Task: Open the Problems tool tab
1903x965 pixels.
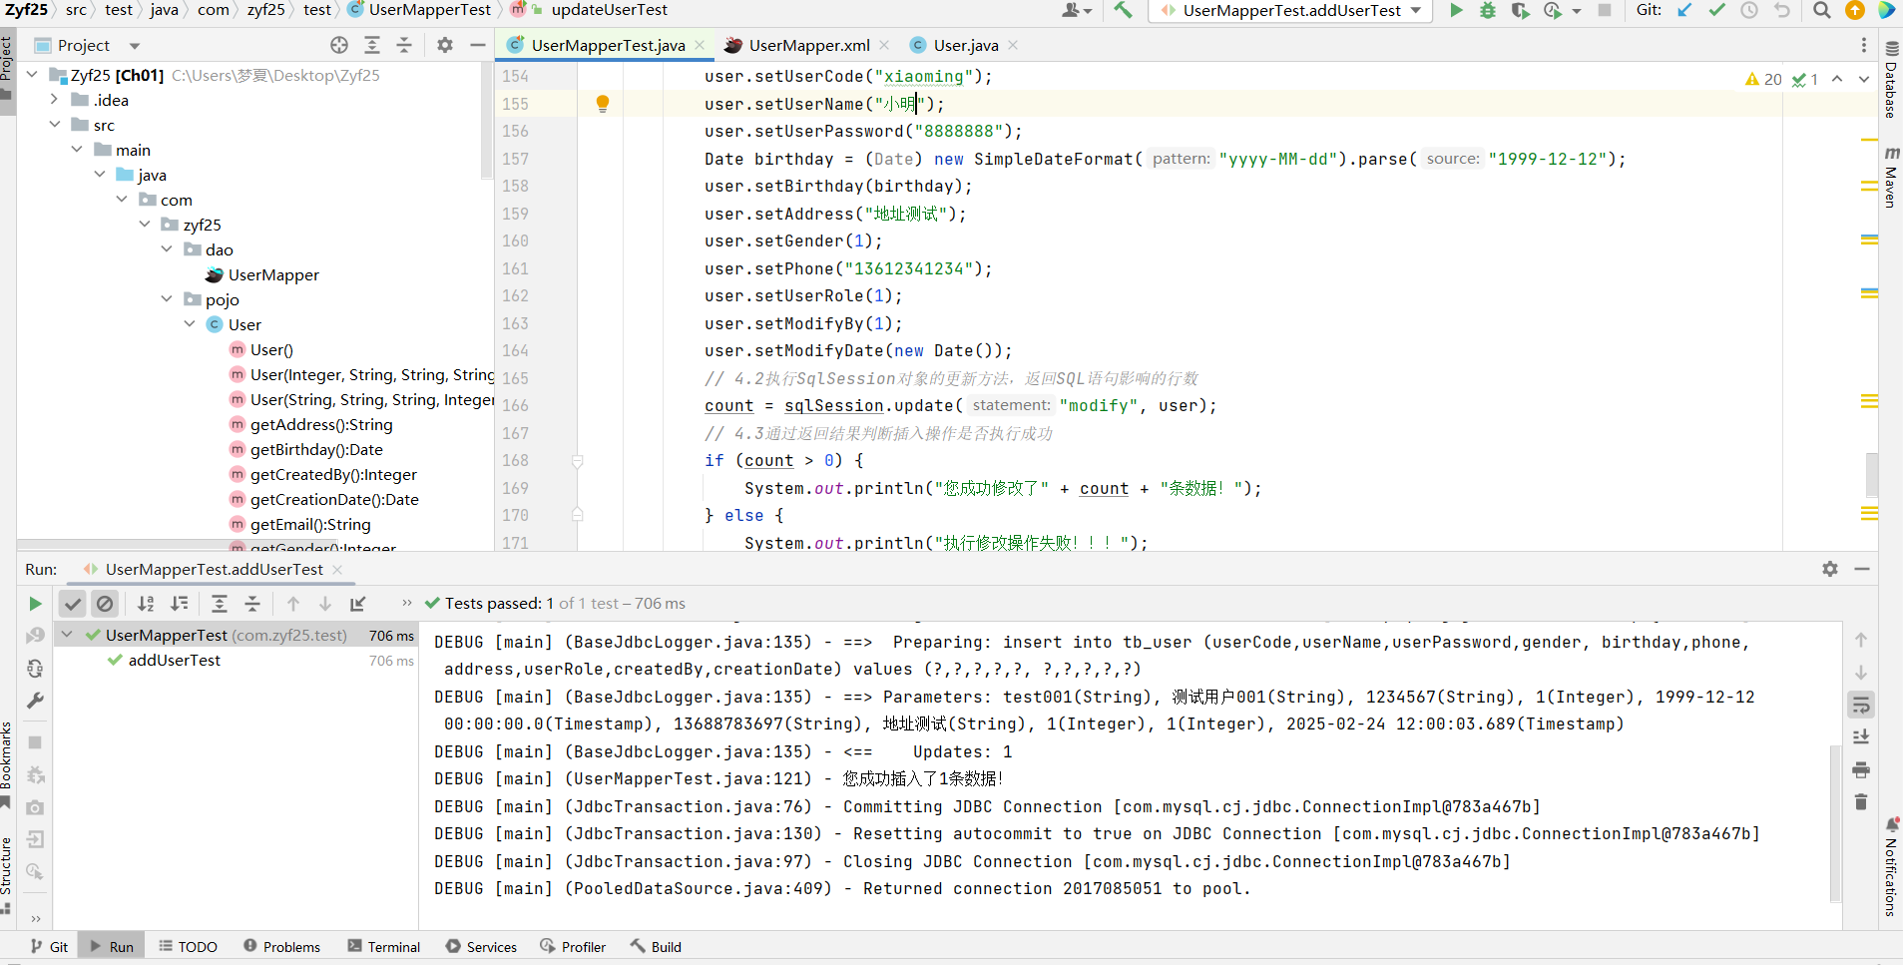Action: (282, 947)
